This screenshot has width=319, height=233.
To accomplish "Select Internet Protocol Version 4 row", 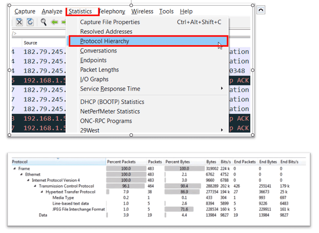I will coord(159,180).
